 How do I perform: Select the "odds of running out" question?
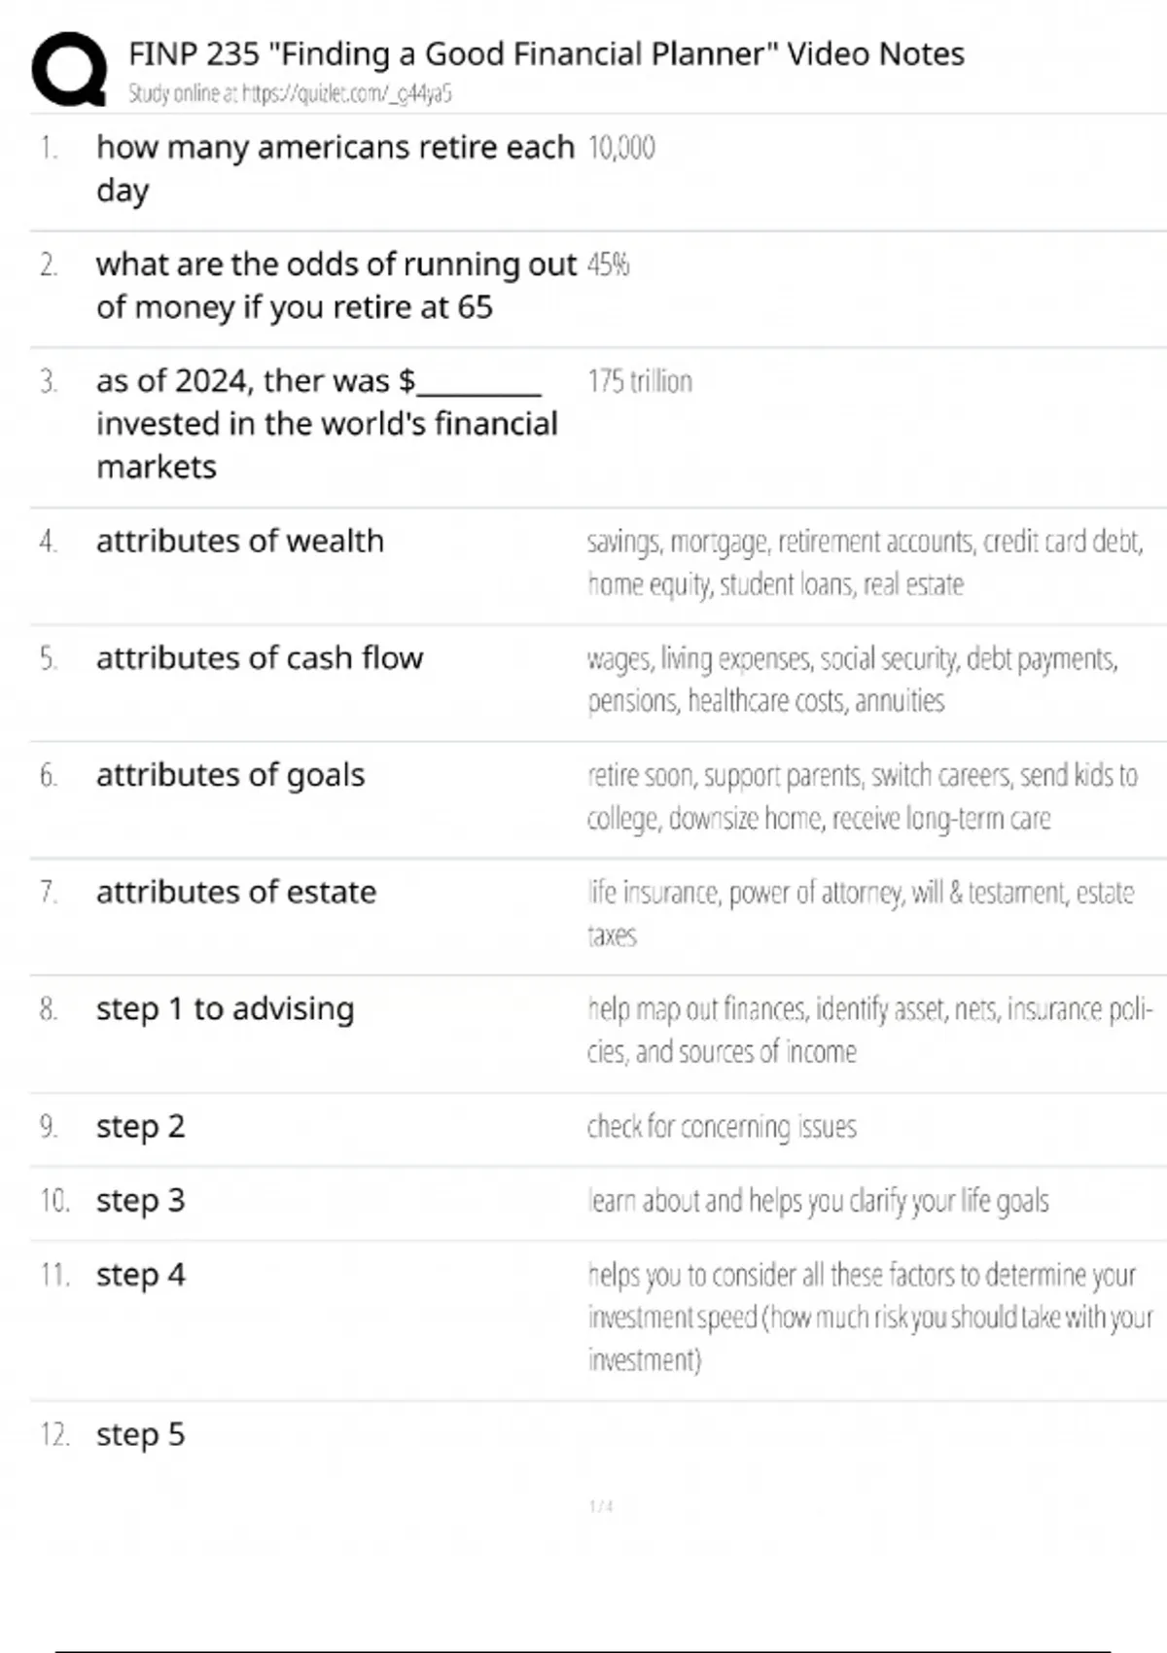(x=336, y=285)
